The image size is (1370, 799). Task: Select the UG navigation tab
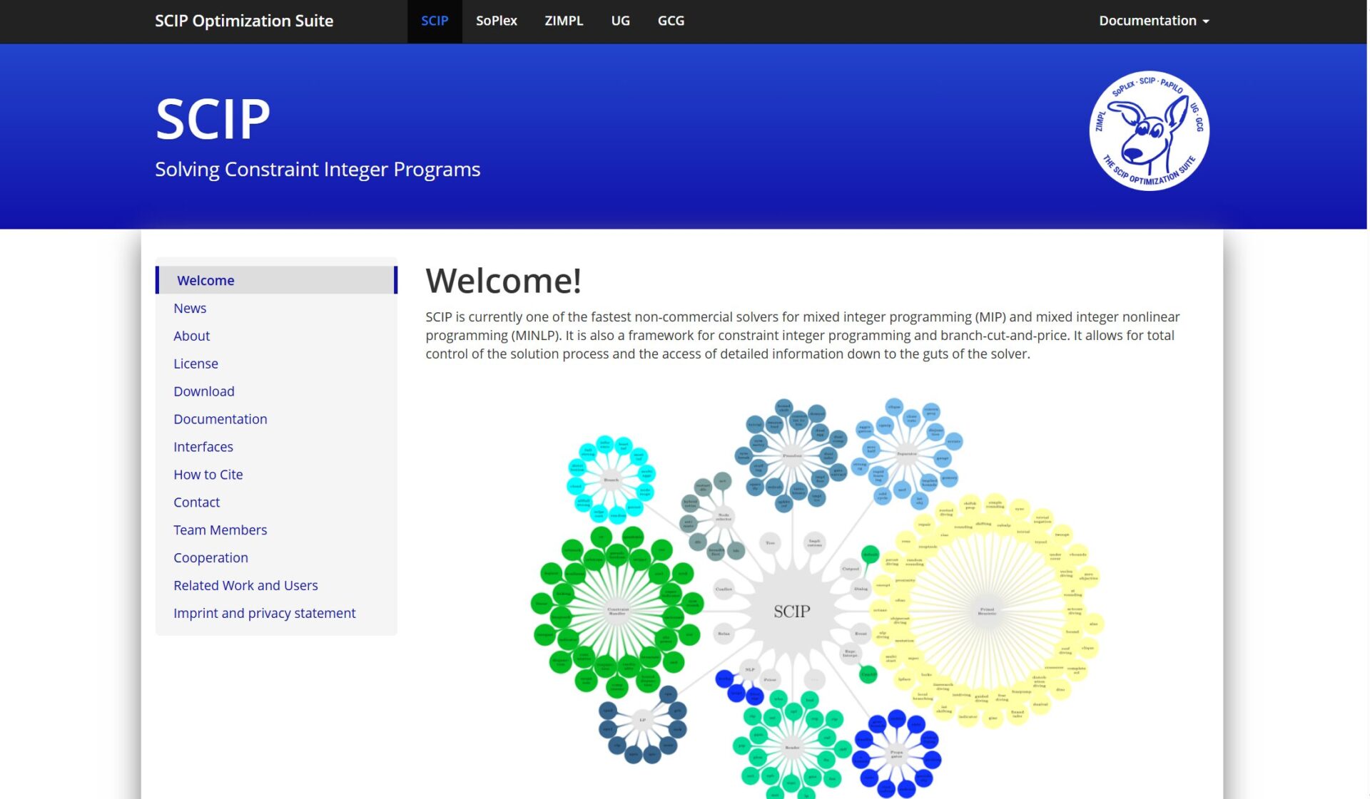pyautogui.click(x=620, y=21)
